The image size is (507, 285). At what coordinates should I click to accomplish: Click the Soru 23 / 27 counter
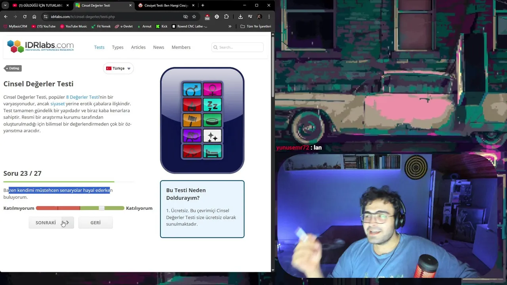click(x=22, y=173)
